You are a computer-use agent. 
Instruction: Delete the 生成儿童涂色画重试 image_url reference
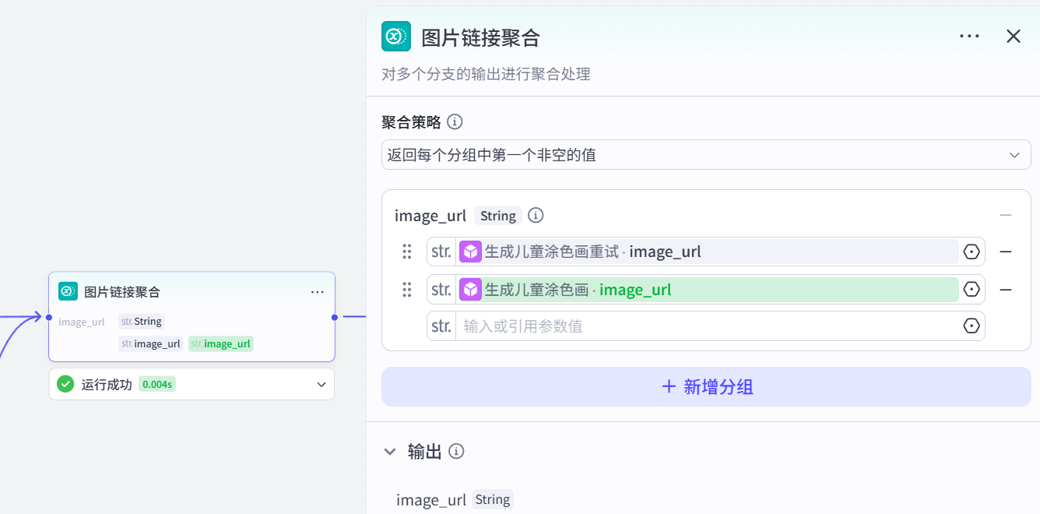pos(1006,252)
